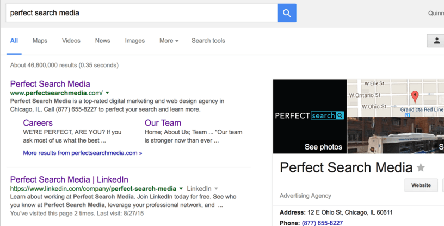Open the Careers sitelink
Image resolution: width=444 pixels, height=226 pixels.
[38, 123]
